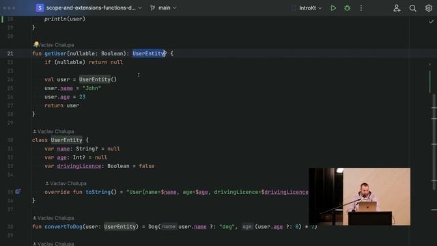437x246 pixels.
Task: Click the presenter webcam video overlay
Action: click(x=360, y=197)
